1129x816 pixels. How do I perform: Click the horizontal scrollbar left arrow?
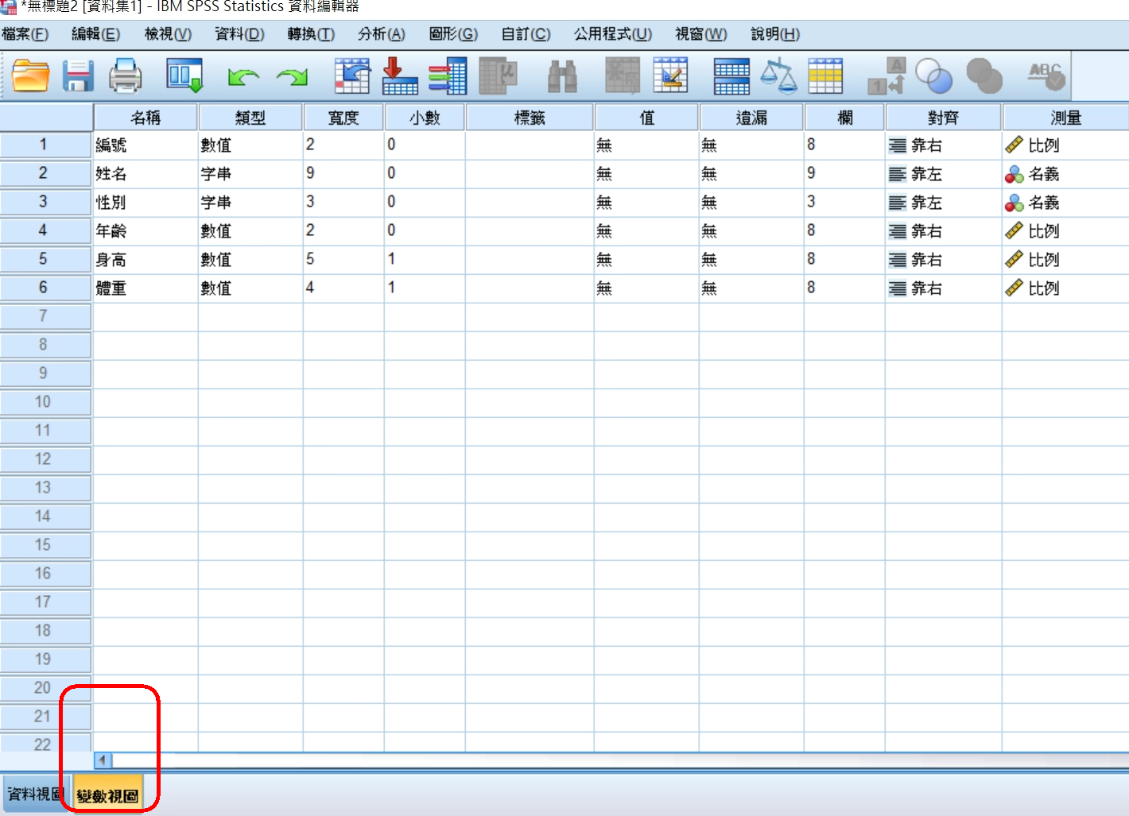click(103, 760)
